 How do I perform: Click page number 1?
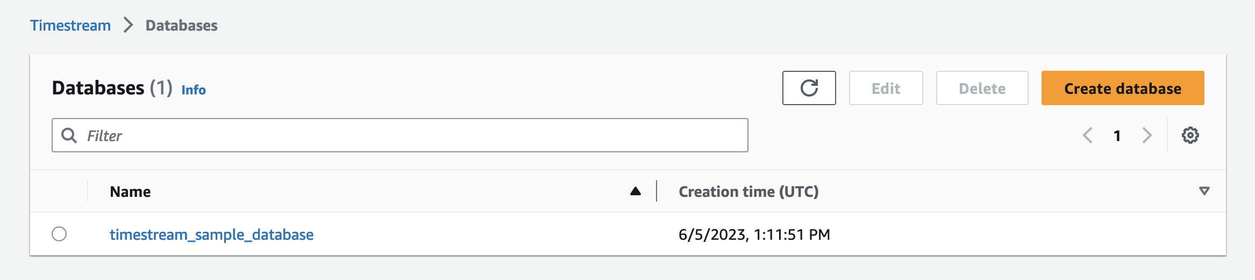tap(1117, 136)
